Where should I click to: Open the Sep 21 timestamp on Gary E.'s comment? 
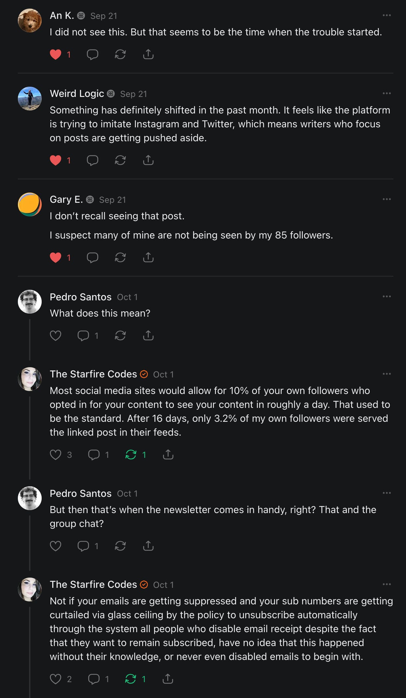tap(112, 200)
